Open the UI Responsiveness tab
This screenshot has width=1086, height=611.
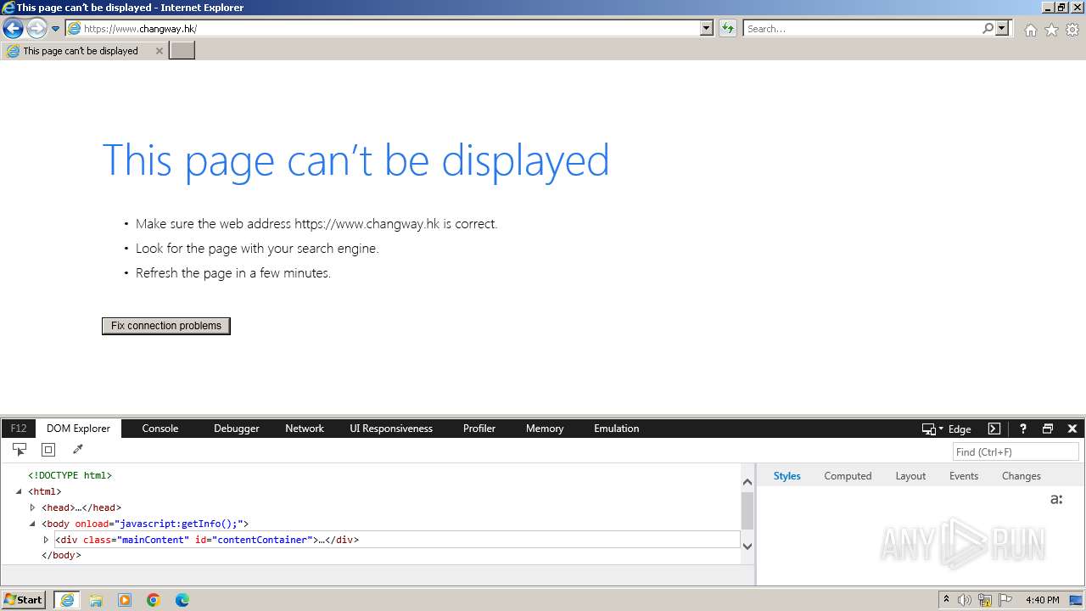click(x=391, y=429)
